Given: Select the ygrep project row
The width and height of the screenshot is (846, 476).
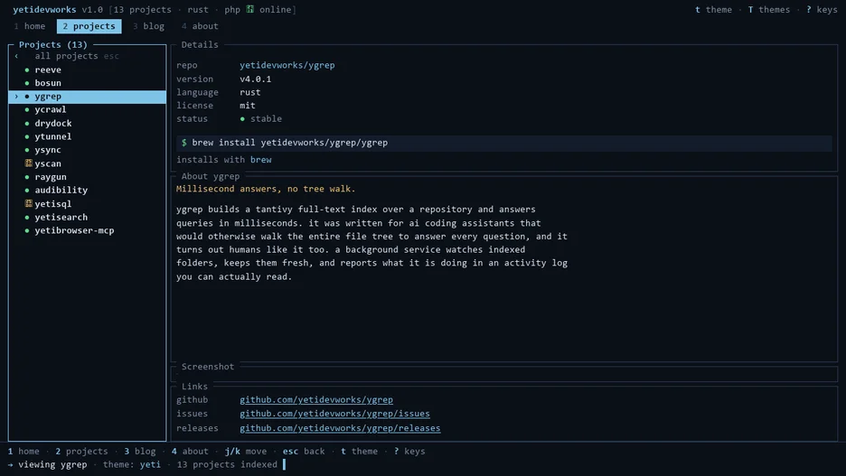Looking at the screenshot, I should point(88,97).
